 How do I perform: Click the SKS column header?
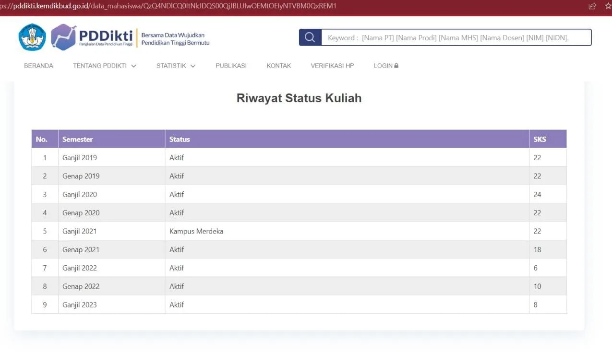540,139
